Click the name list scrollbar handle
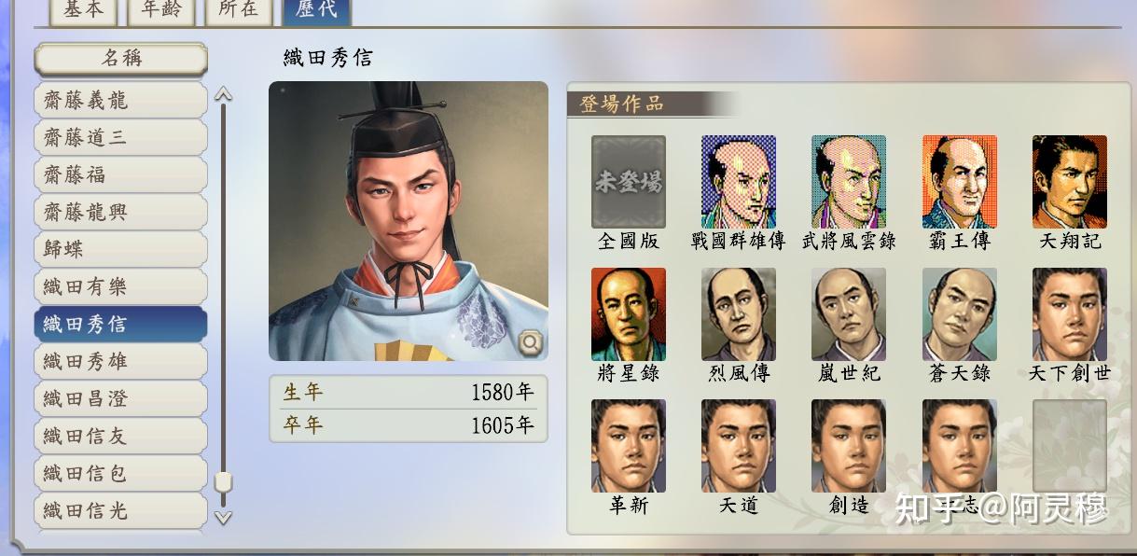Image resolution: width=1137 pixels, height=556 pixels. (x=223, y=483)
